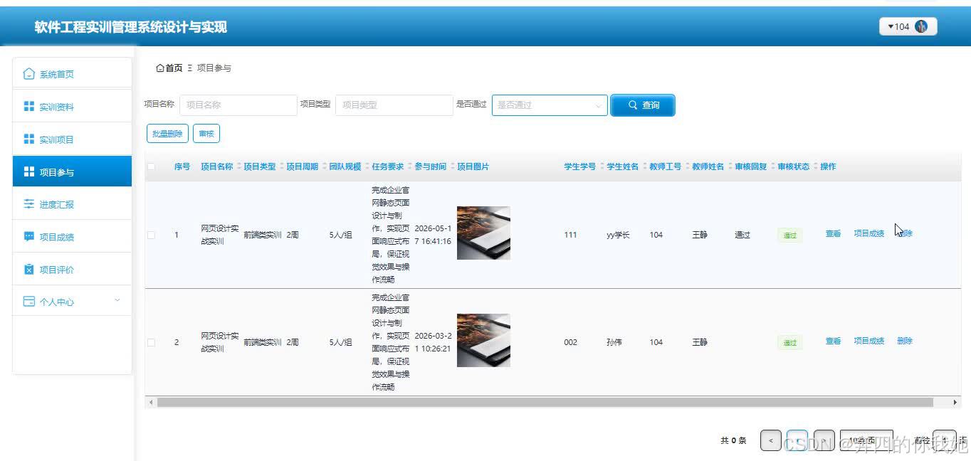Click 项目成绩 link for student yy学长
This screenshot has width=971, height=461.
pyautogui.click(x=869, y=233)
